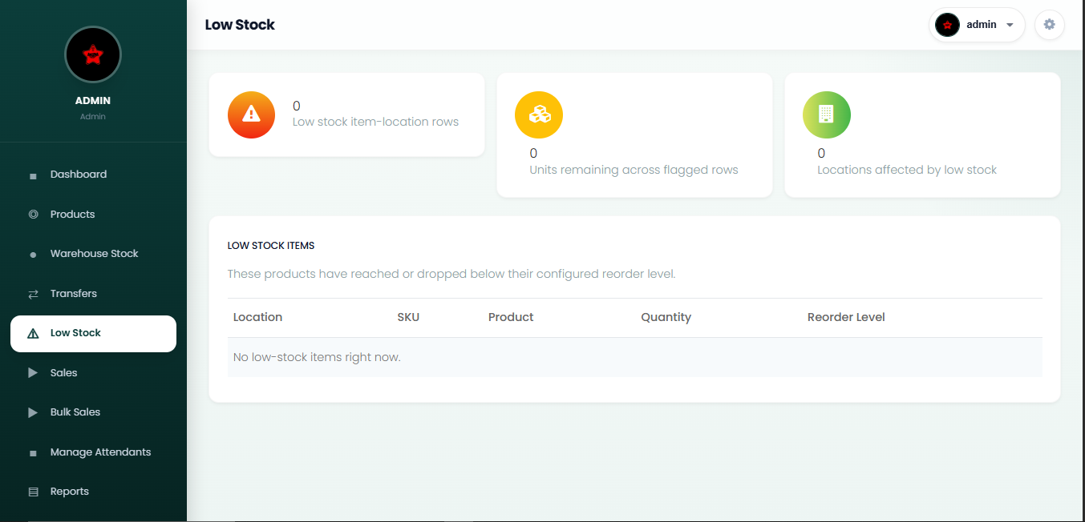Click the large star avatar in sidebar
This screenshot has width=1085, height=522.
[93, 54]
